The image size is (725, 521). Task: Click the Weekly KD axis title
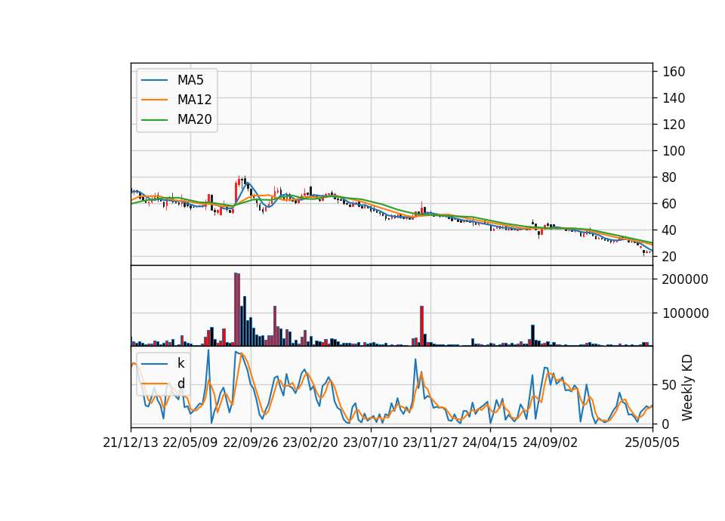coord(687,387)
